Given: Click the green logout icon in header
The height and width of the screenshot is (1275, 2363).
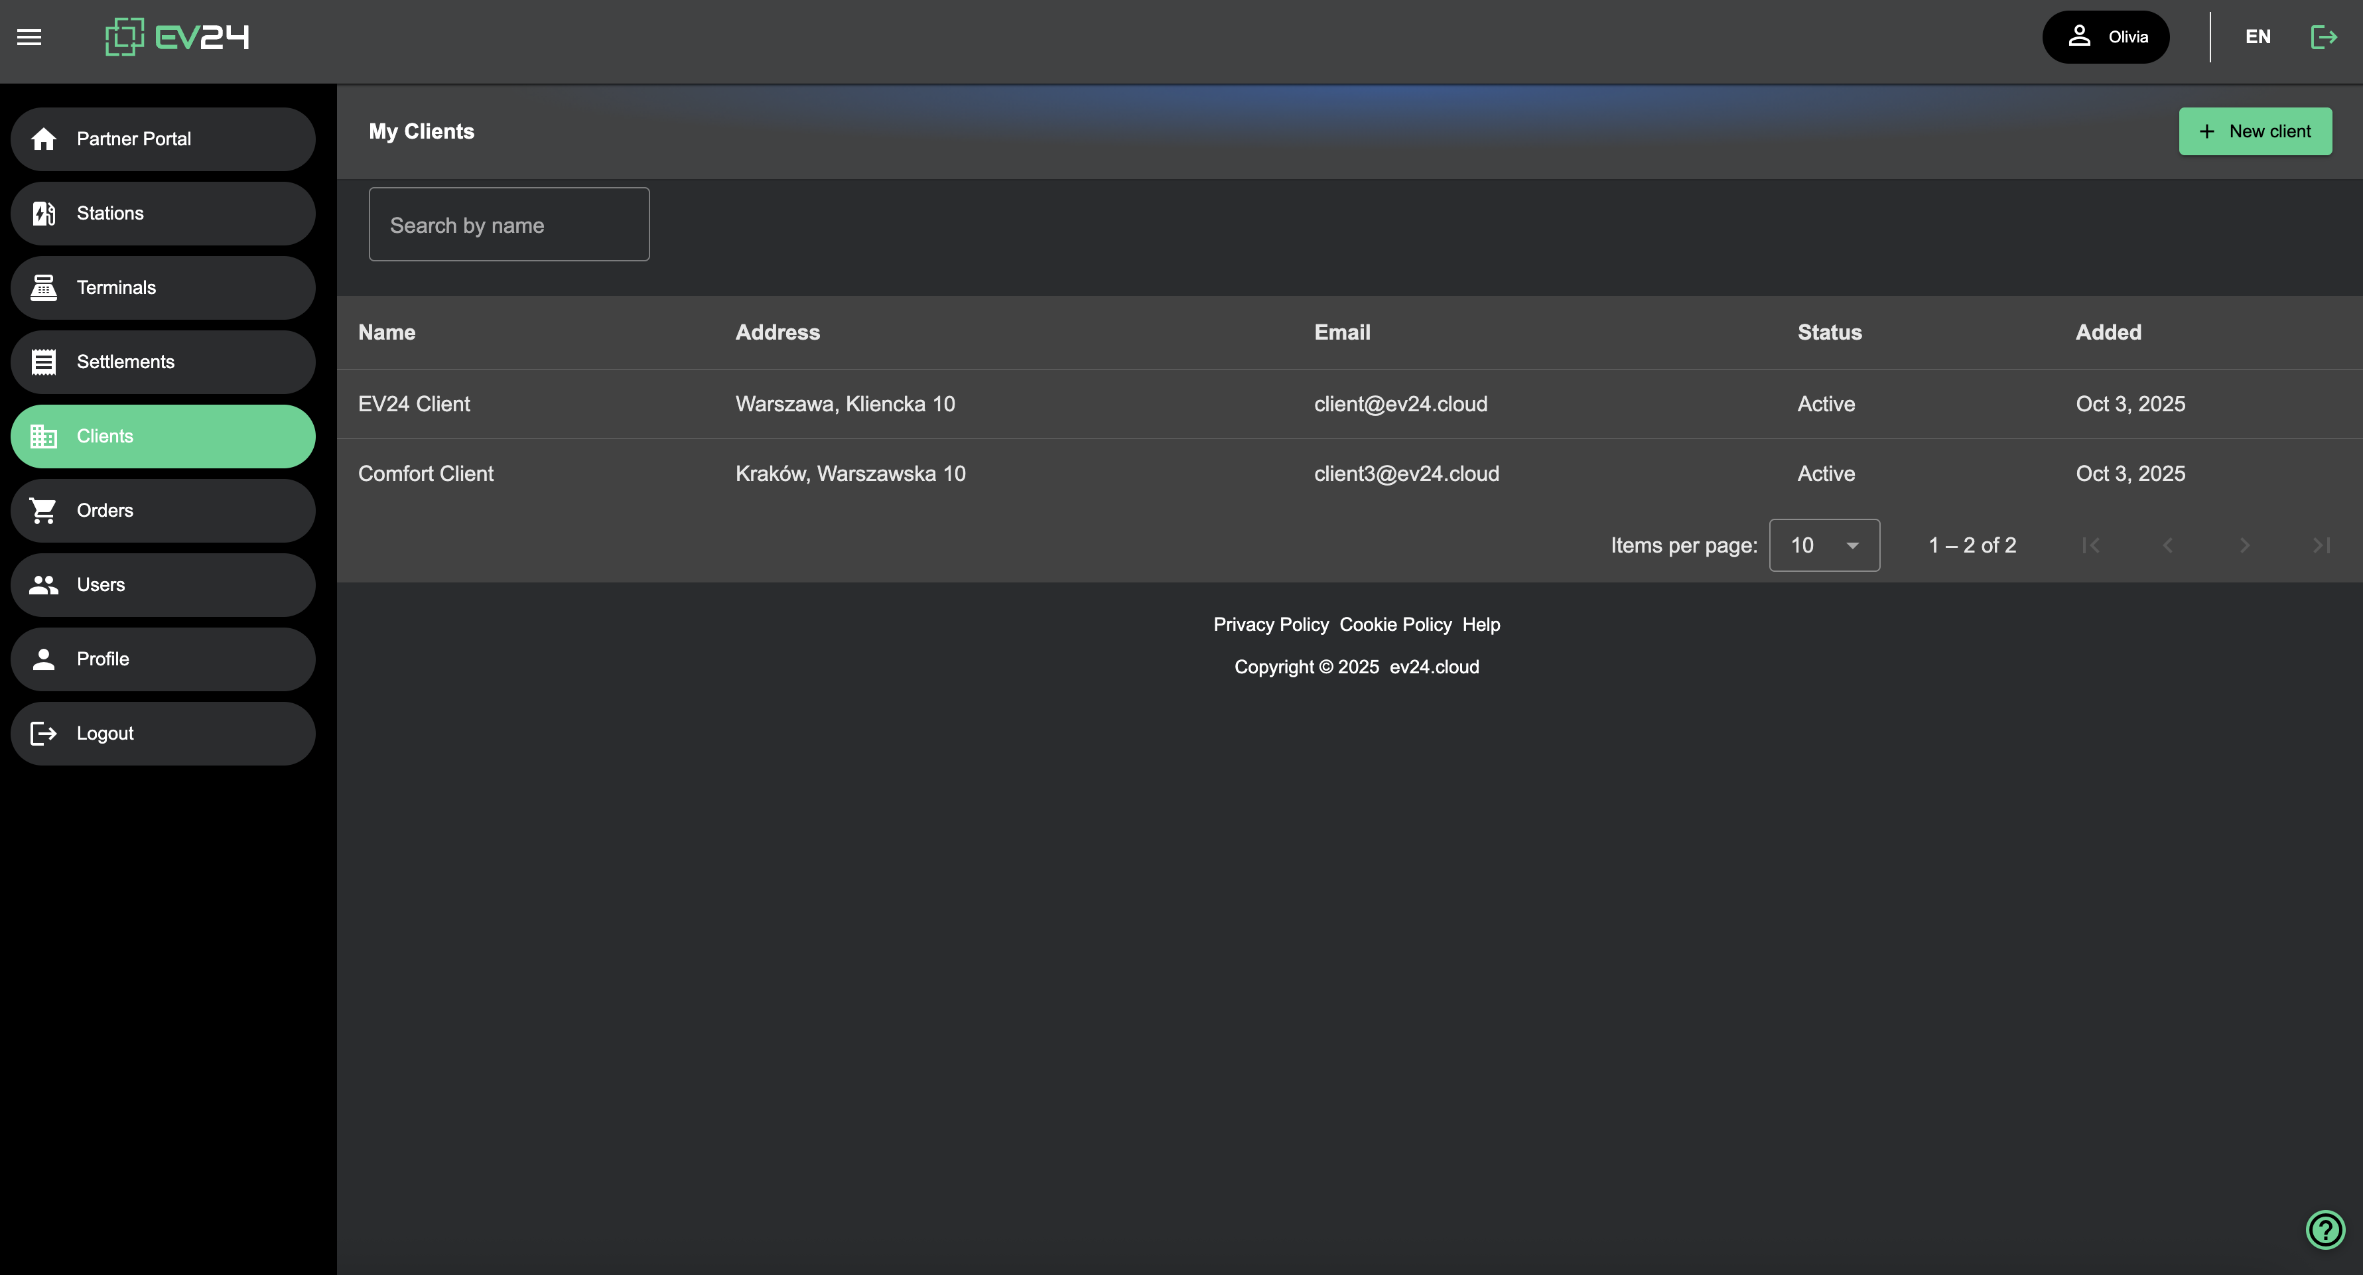Looking at the screenshot, I should (2323, 36).
